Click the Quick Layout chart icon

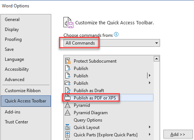click(x=67, y=127)
